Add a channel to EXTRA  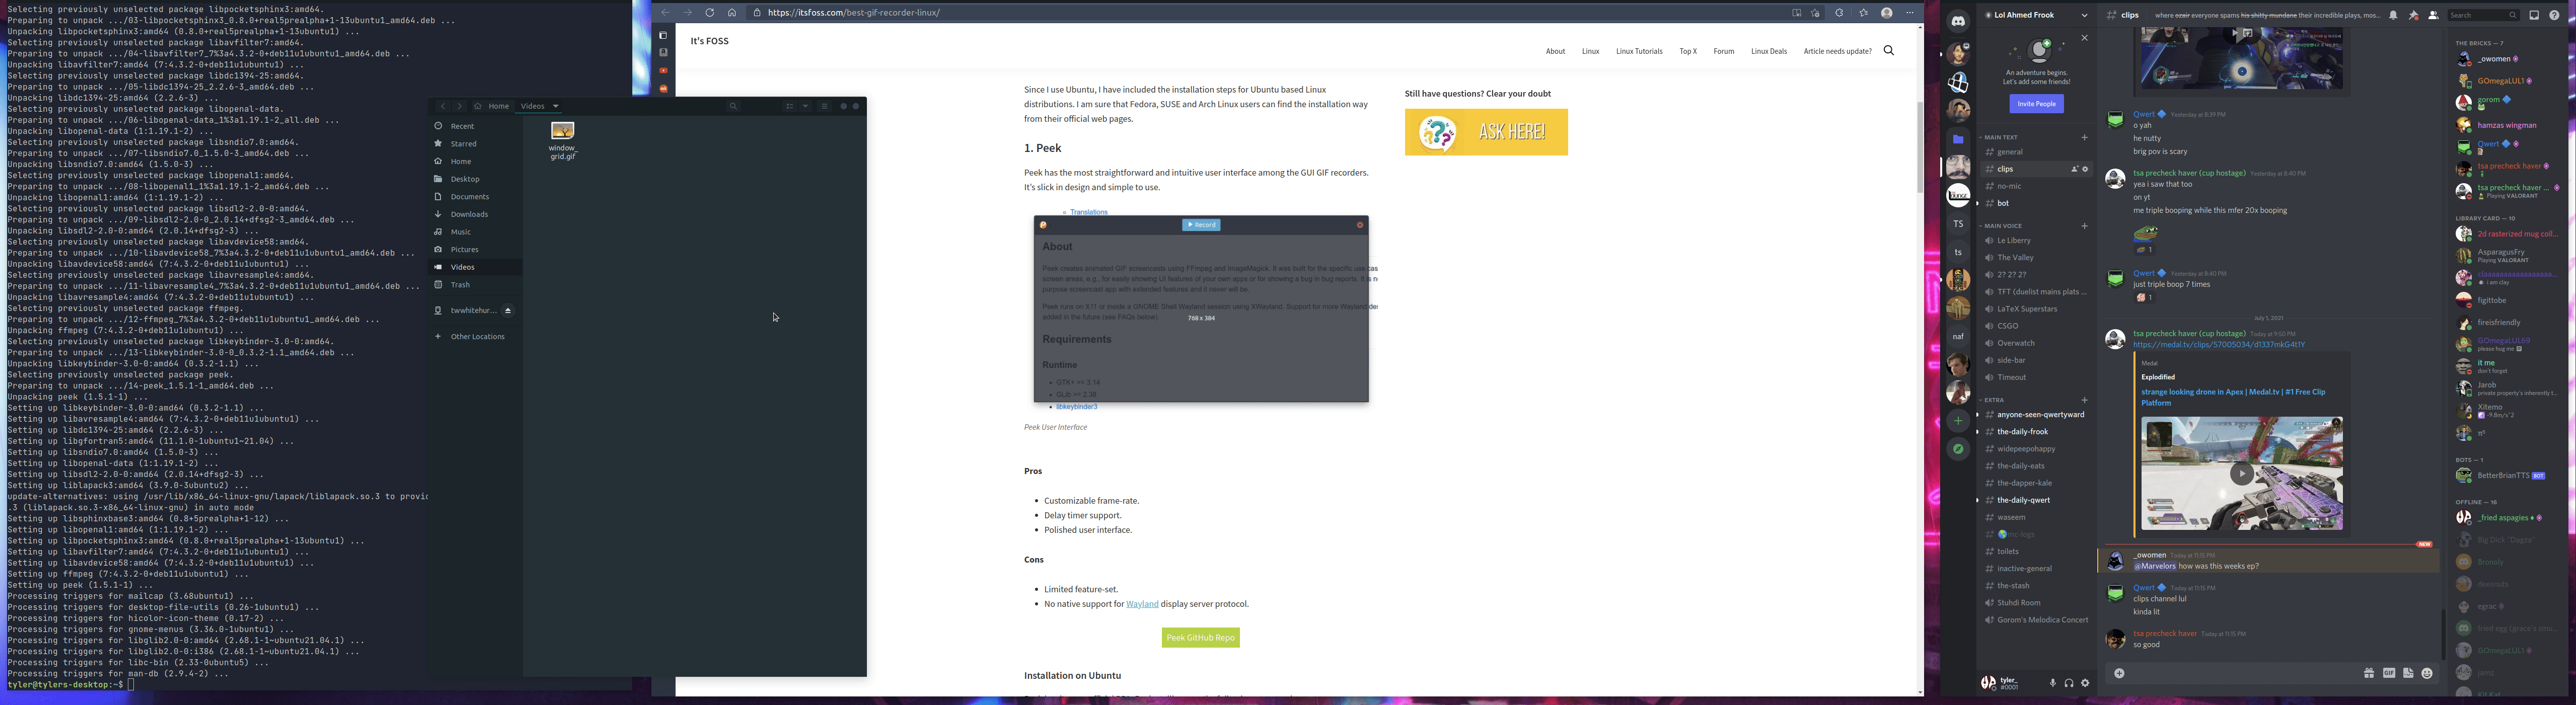[2085, 400]
